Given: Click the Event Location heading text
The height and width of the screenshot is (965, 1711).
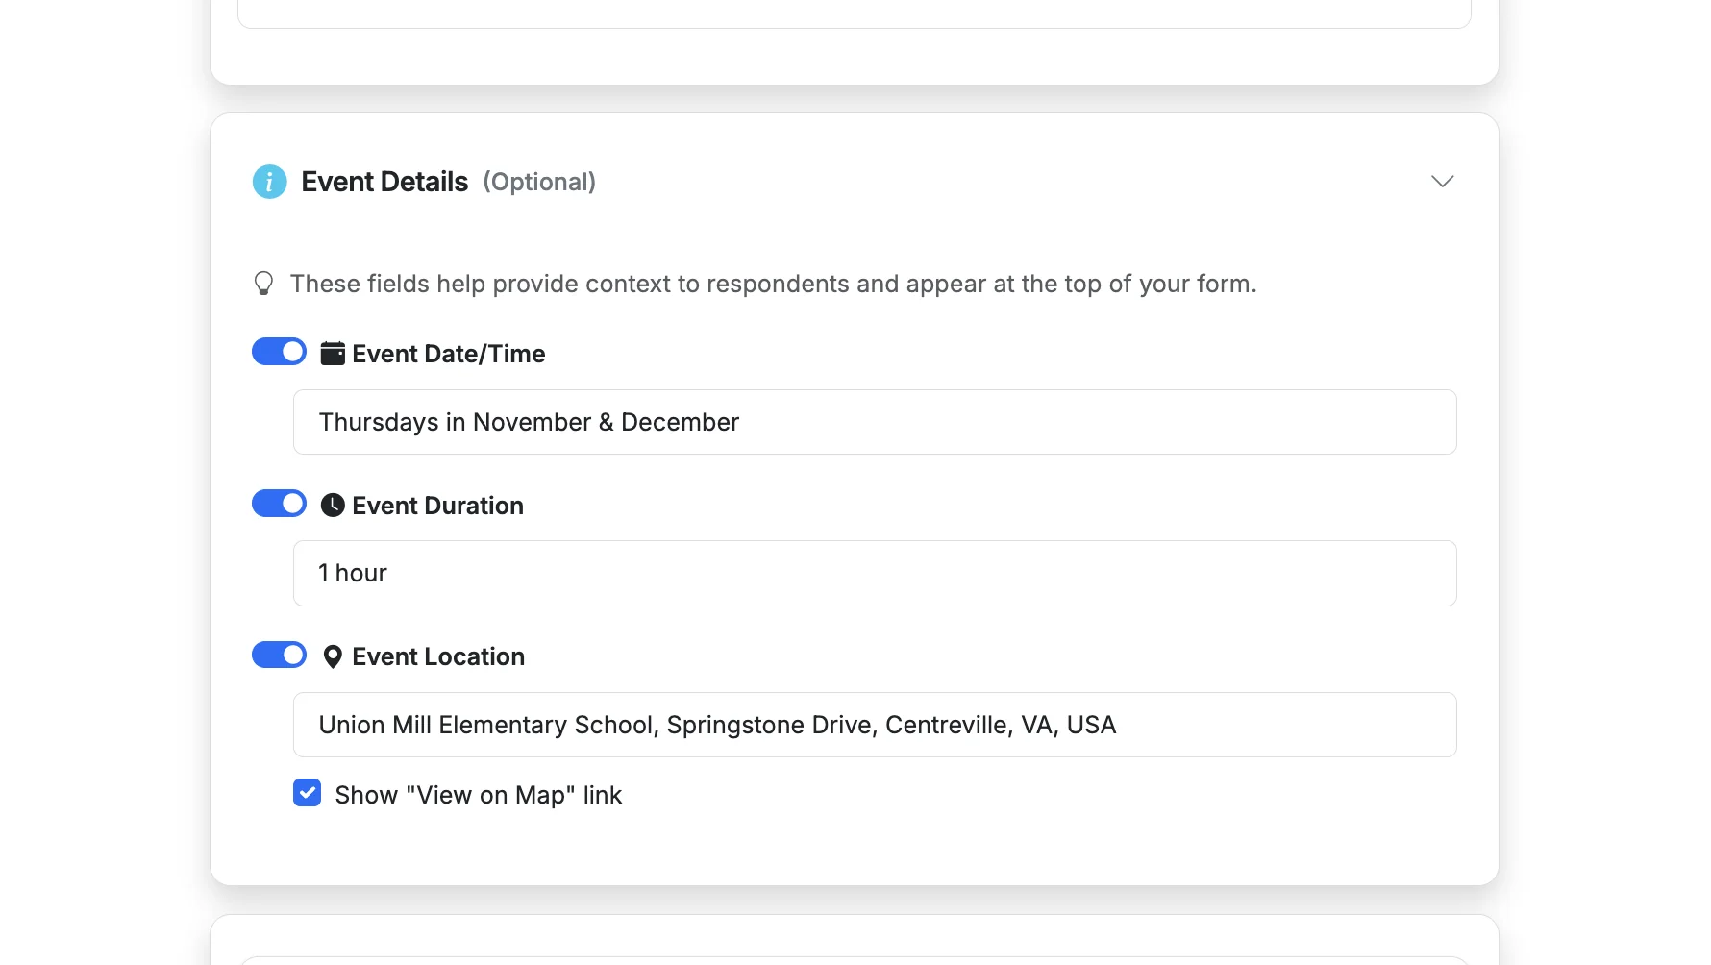Looking at the screenshot, I should point(437,656).
